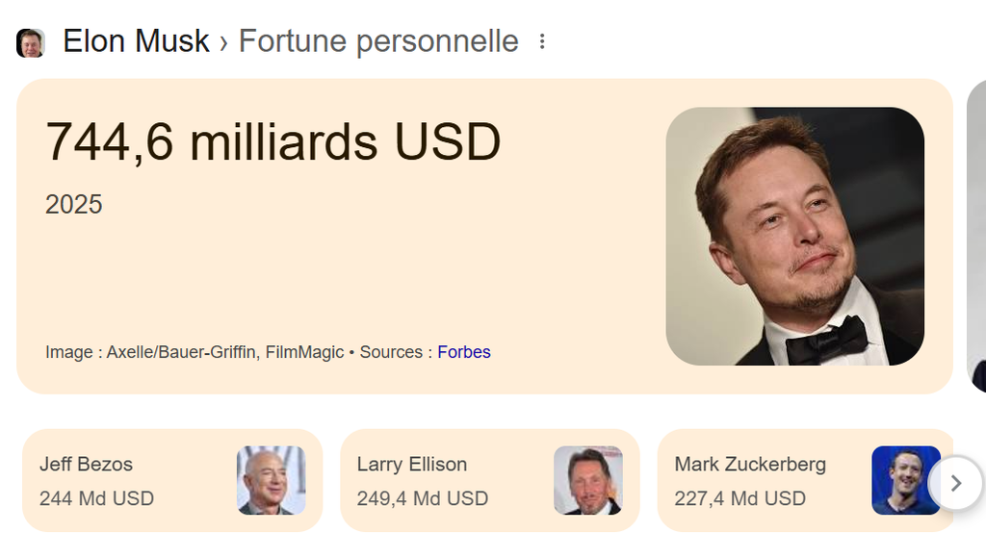Click the 244 Md USD value
Screen dimensions: 986x557
(96, 498)
